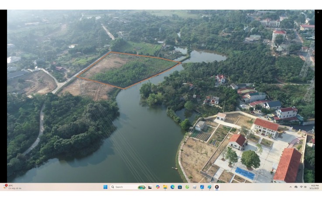Viewport: 322px width, 201px height.
Task: Switch to the Media Player taskbar icon
Action: tap(217, 187)
